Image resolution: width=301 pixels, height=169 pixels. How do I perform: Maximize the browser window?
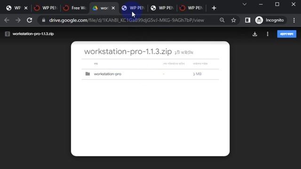(277, 4)
